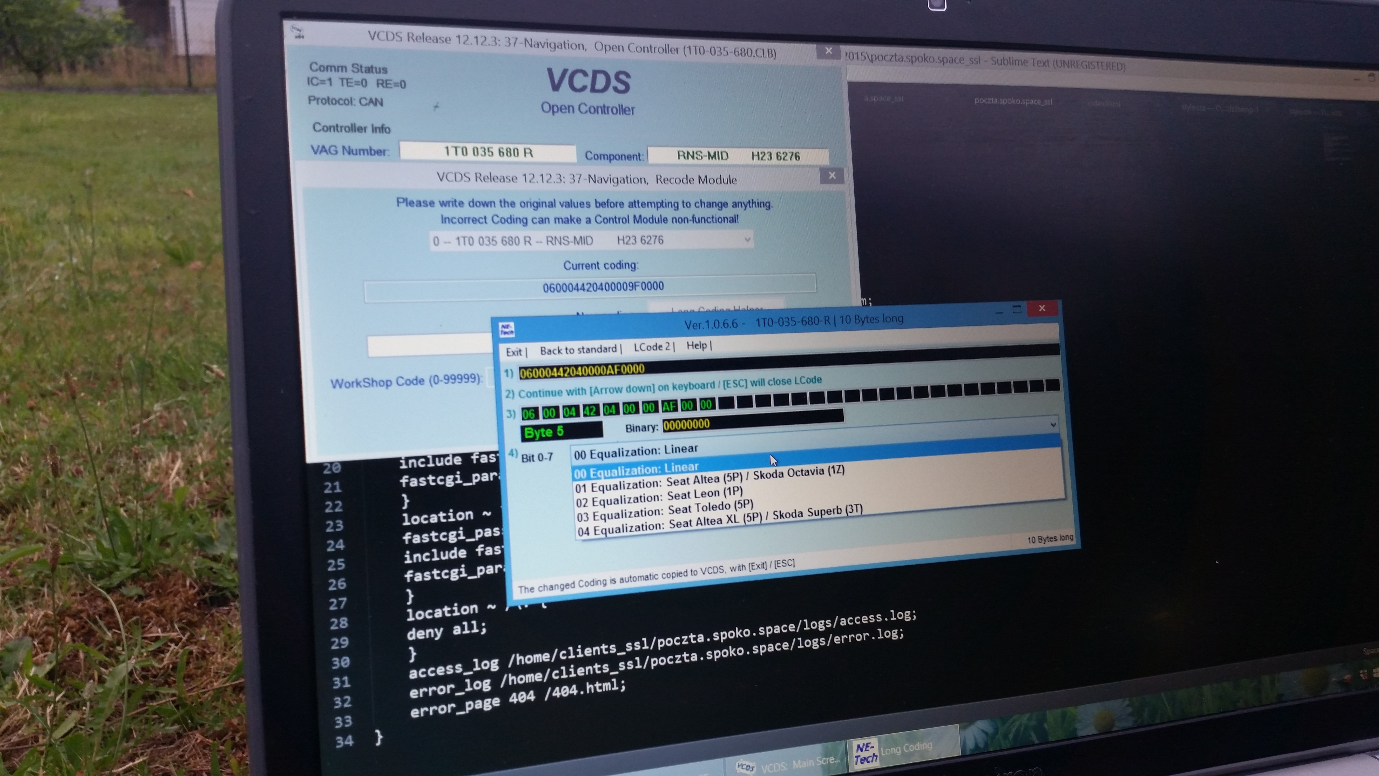This screenshot has height=776, width=1379.
Task: Select '01 Equalization: Seat Altea (5P) / Skoda Octavia (1Z)'
Action: (709, 480)
